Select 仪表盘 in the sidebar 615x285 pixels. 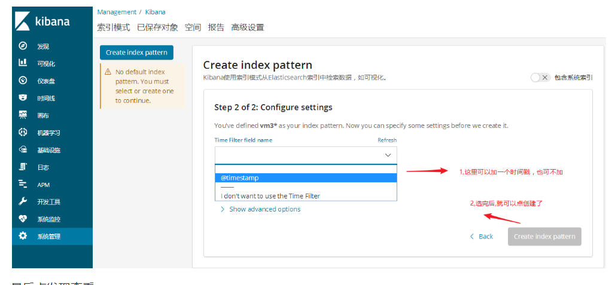(46, 81)
